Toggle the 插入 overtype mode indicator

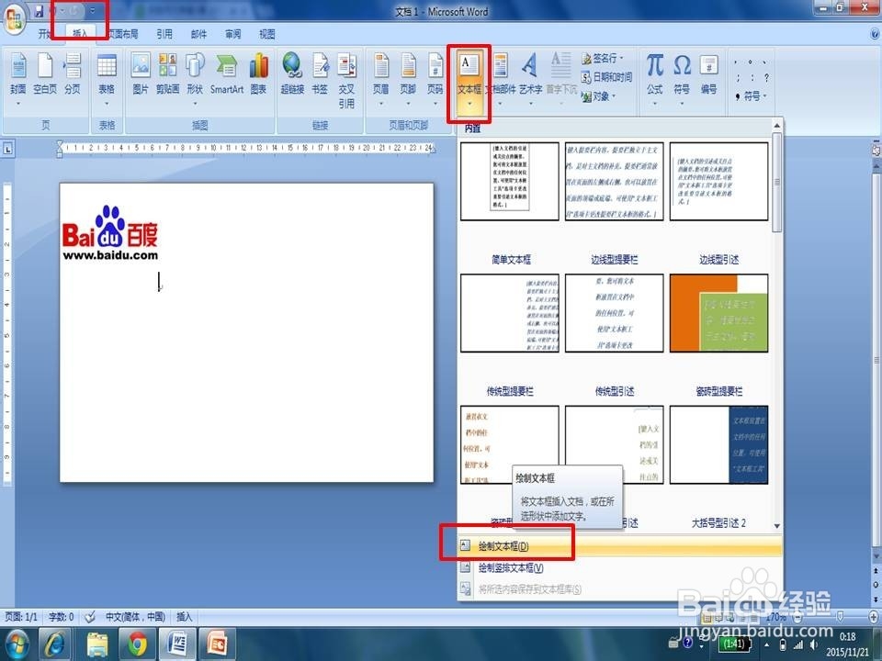point(185,617)
